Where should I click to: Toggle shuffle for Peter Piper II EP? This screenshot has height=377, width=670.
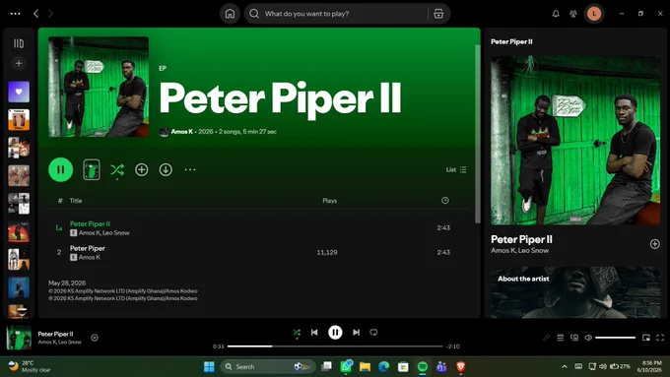pos(117,170)
